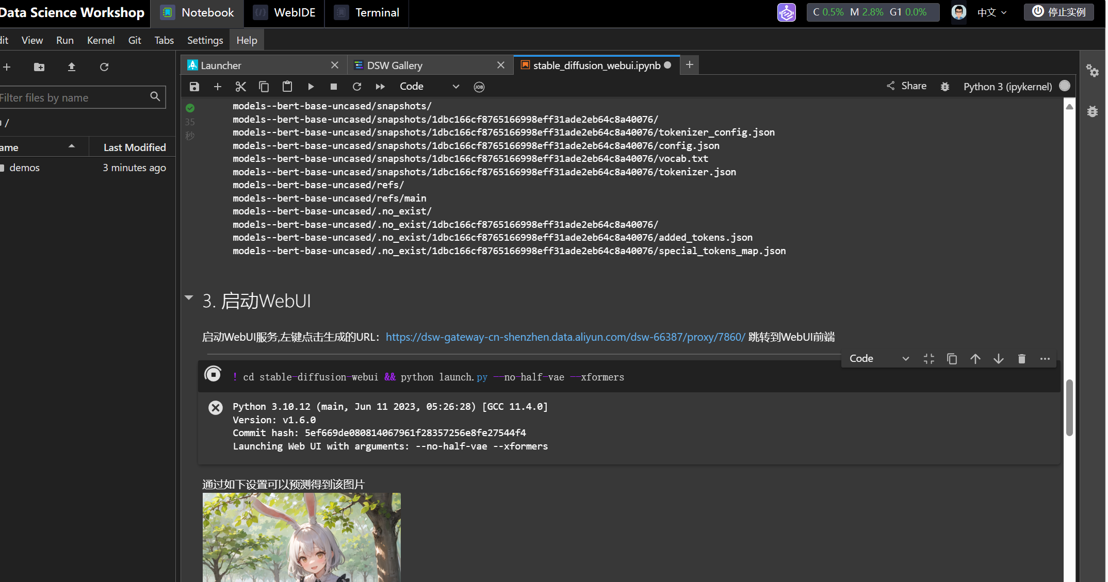Switch to WebIDE in top bar
Viewport: 1108px width, 582px height.
click(x=285, y=13)
